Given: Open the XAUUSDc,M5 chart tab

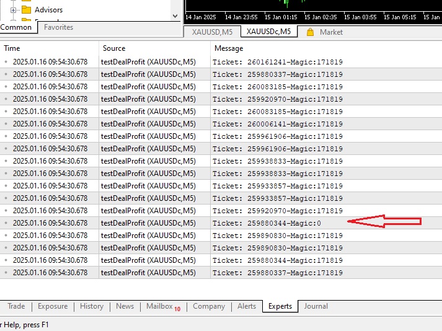Looking at the screenshot, I should tap(268, 31).
